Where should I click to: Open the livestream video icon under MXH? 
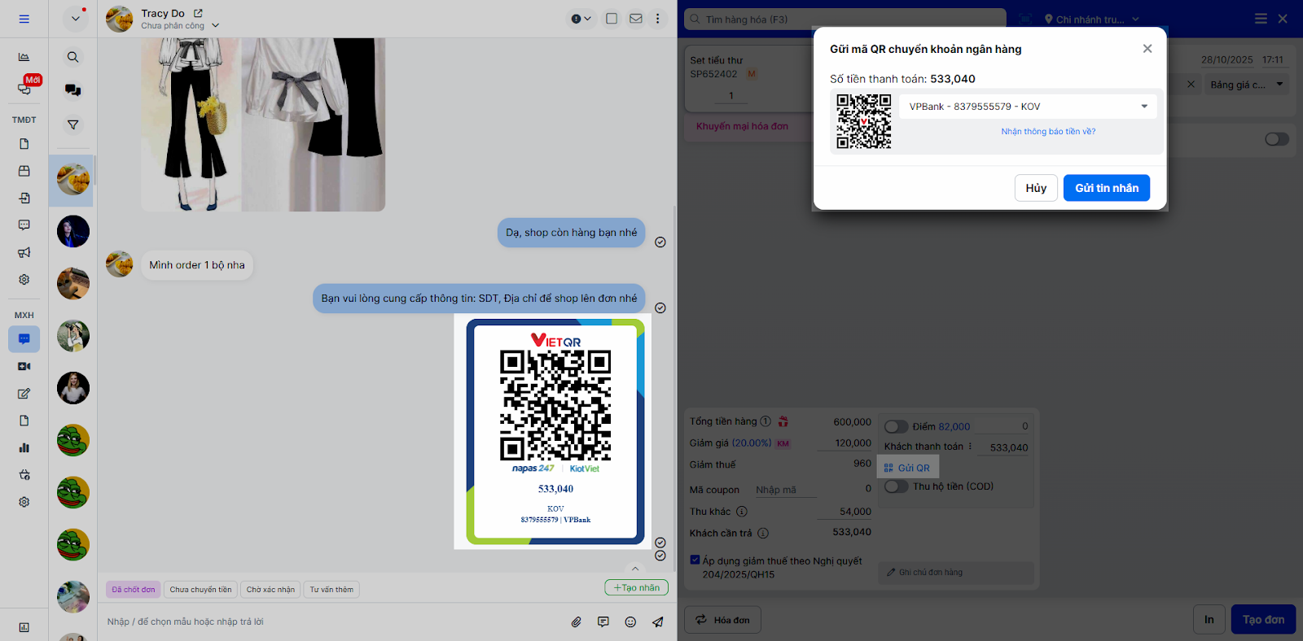point(24,367)
